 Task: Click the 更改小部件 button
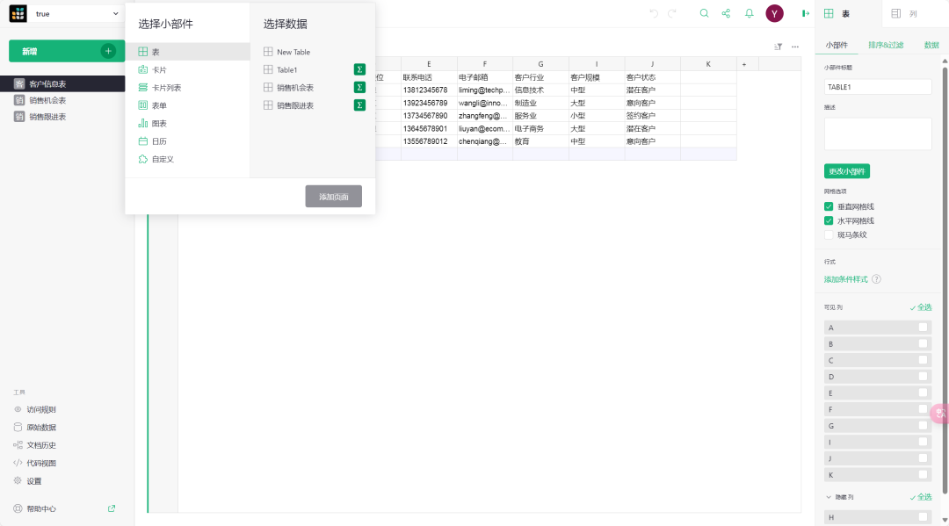tap(846, 171)
